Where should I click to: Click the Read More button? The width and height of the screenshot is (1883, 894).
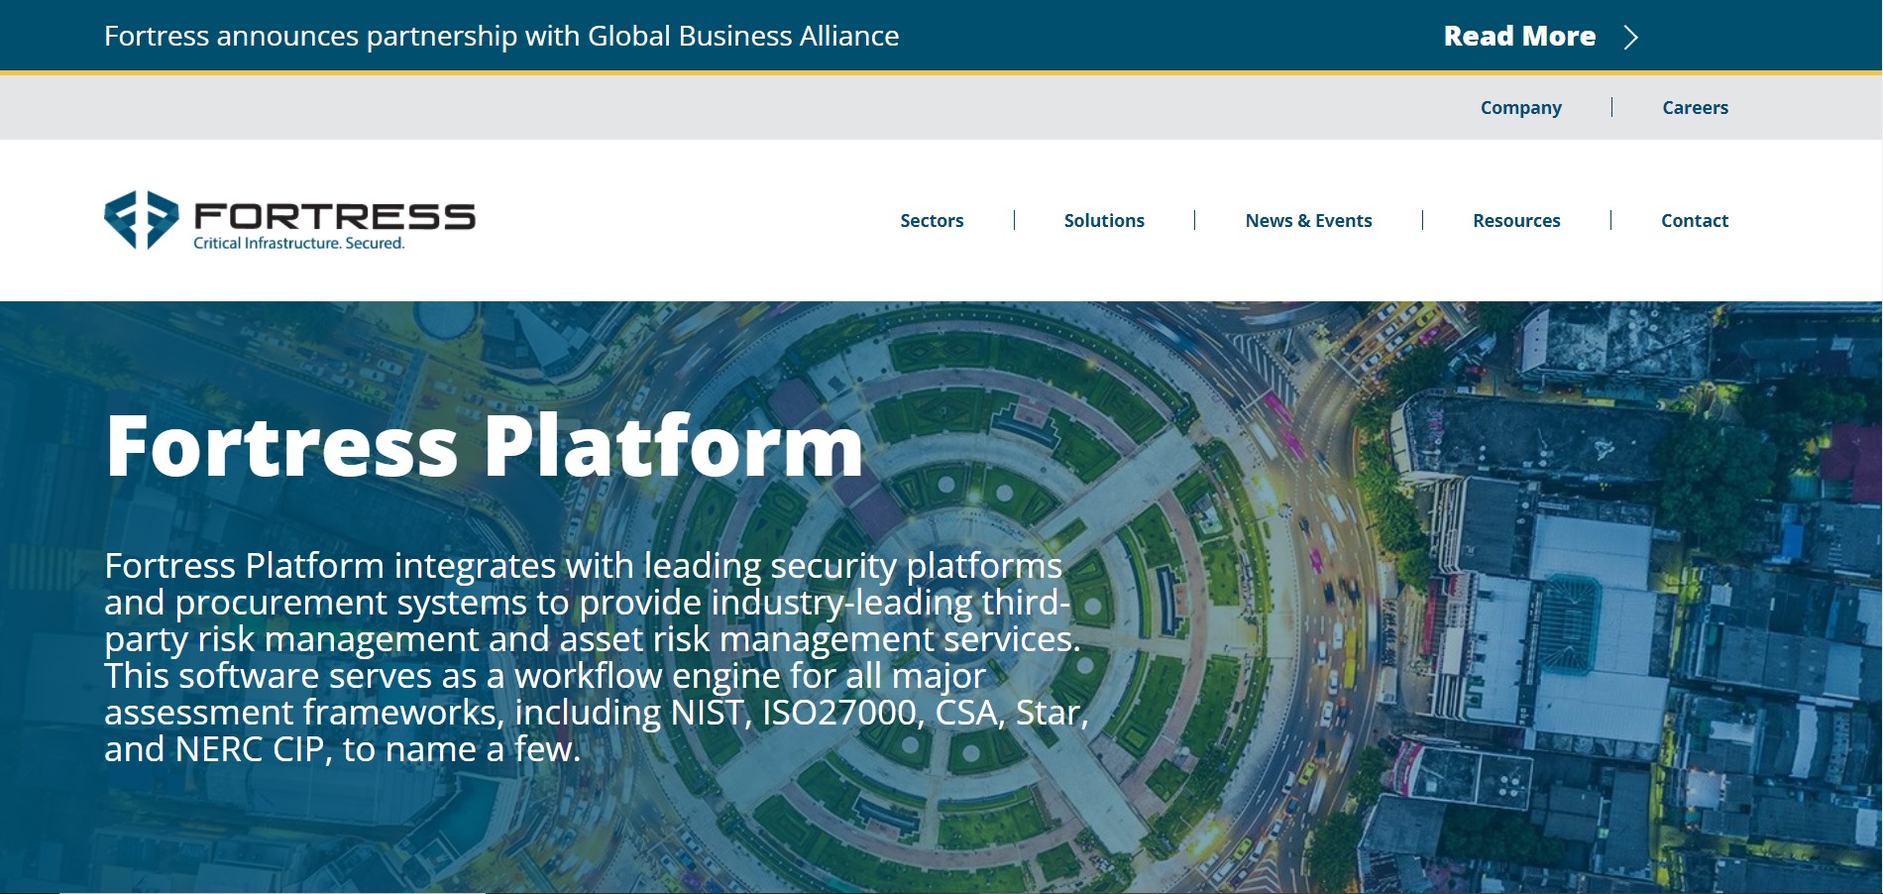tap(1520, 36)
